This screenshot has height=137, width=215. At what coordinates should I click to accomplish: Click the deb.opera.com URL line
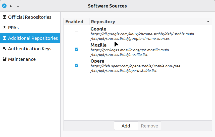[x=135, y=66]
